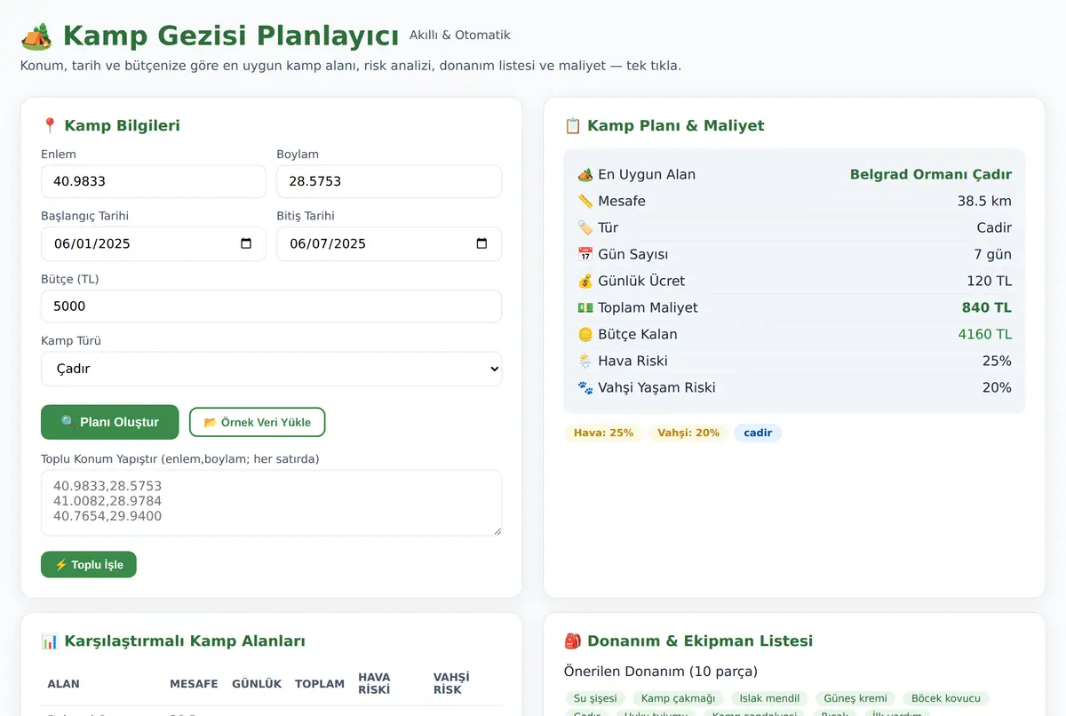Screen dimensions: 1066x716
Task: Open the Kamp Türü dropdown
Action: click(271, 369)
